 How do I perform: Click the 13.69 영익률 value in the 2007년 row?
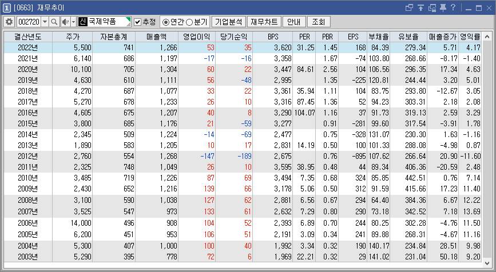[471, 211]
